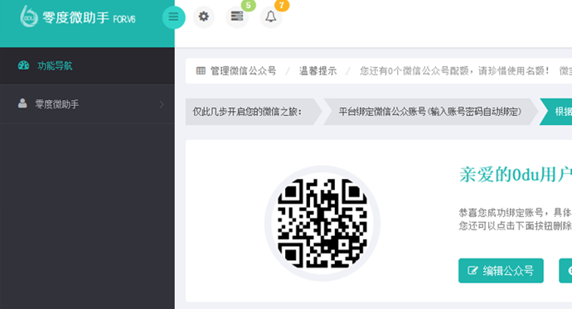572x309 pixels.
Task: Open the settings gear icon
Action: [204, 17]
